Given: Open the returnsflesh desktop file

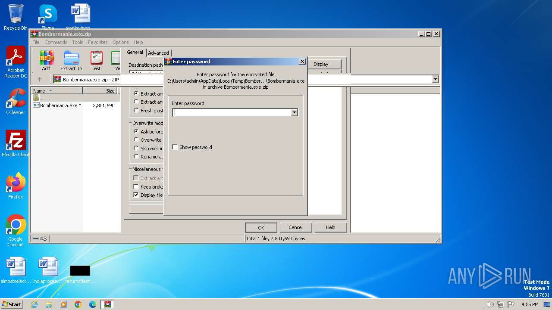Looking at the screenshot, I should click(80, 274).
